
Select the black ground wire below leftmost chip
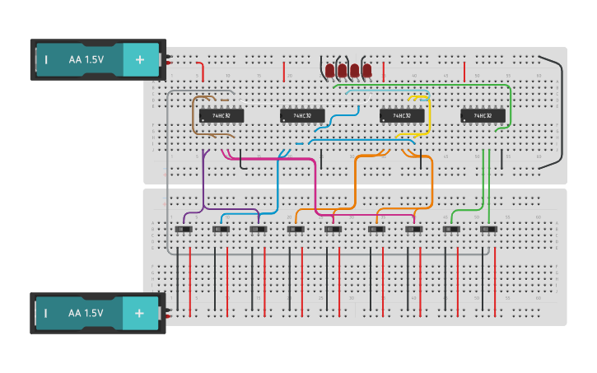240,160
